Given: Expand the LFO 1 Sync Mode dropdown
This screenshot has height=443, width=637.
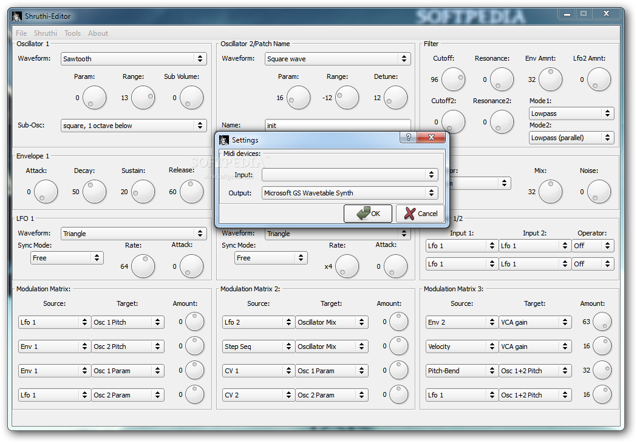Looking at the screenshot, I should point(67,258).
